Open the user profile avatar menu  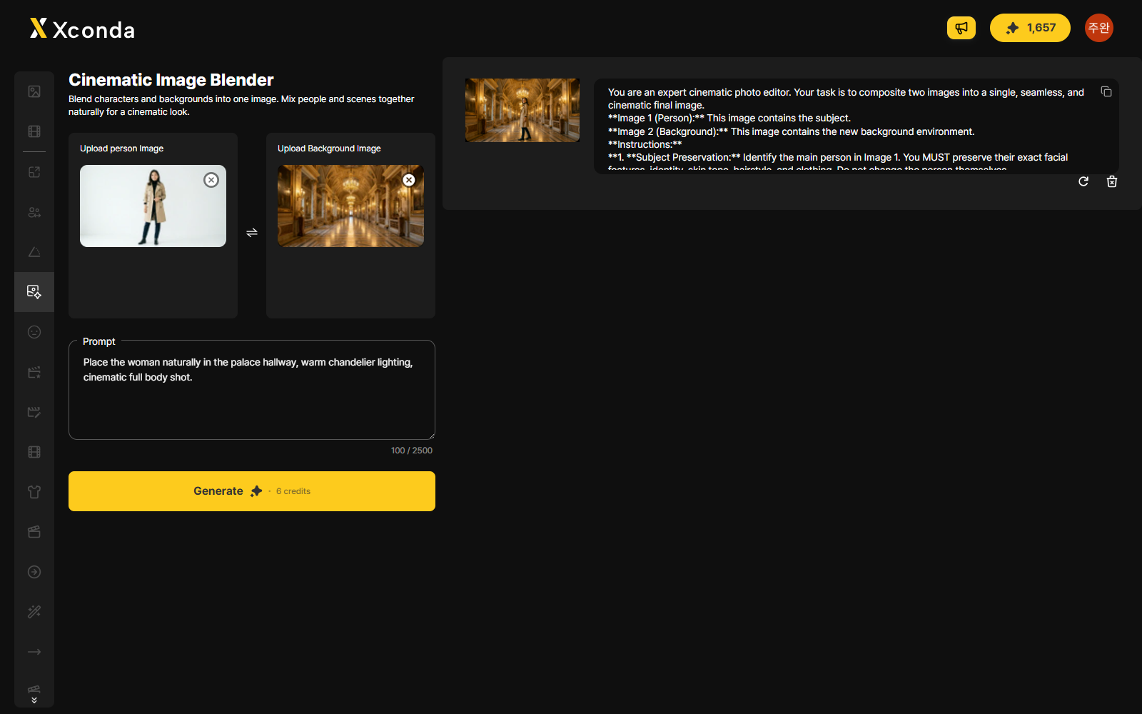pos(1099,28)
